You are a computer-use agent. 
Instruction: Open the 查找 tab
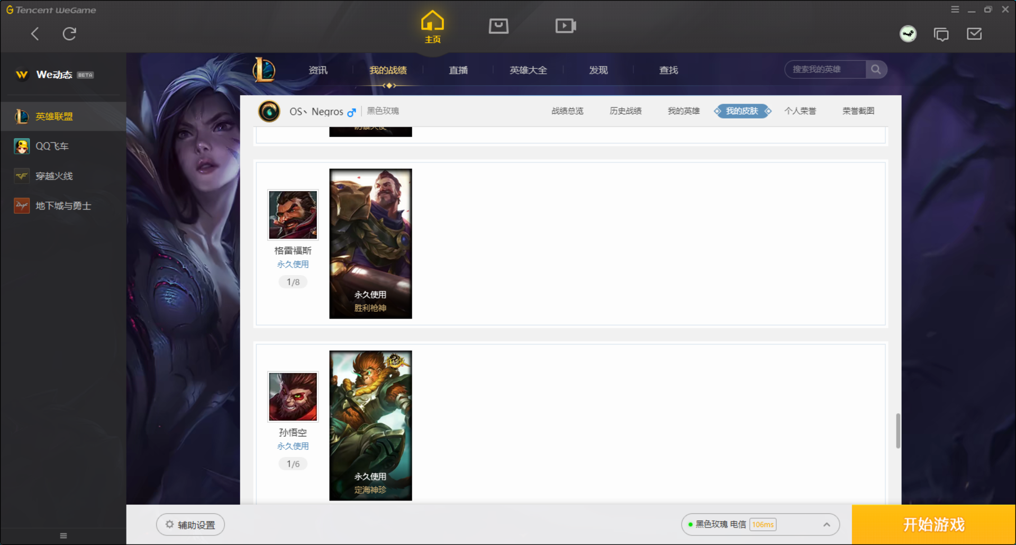click(668, 70)
